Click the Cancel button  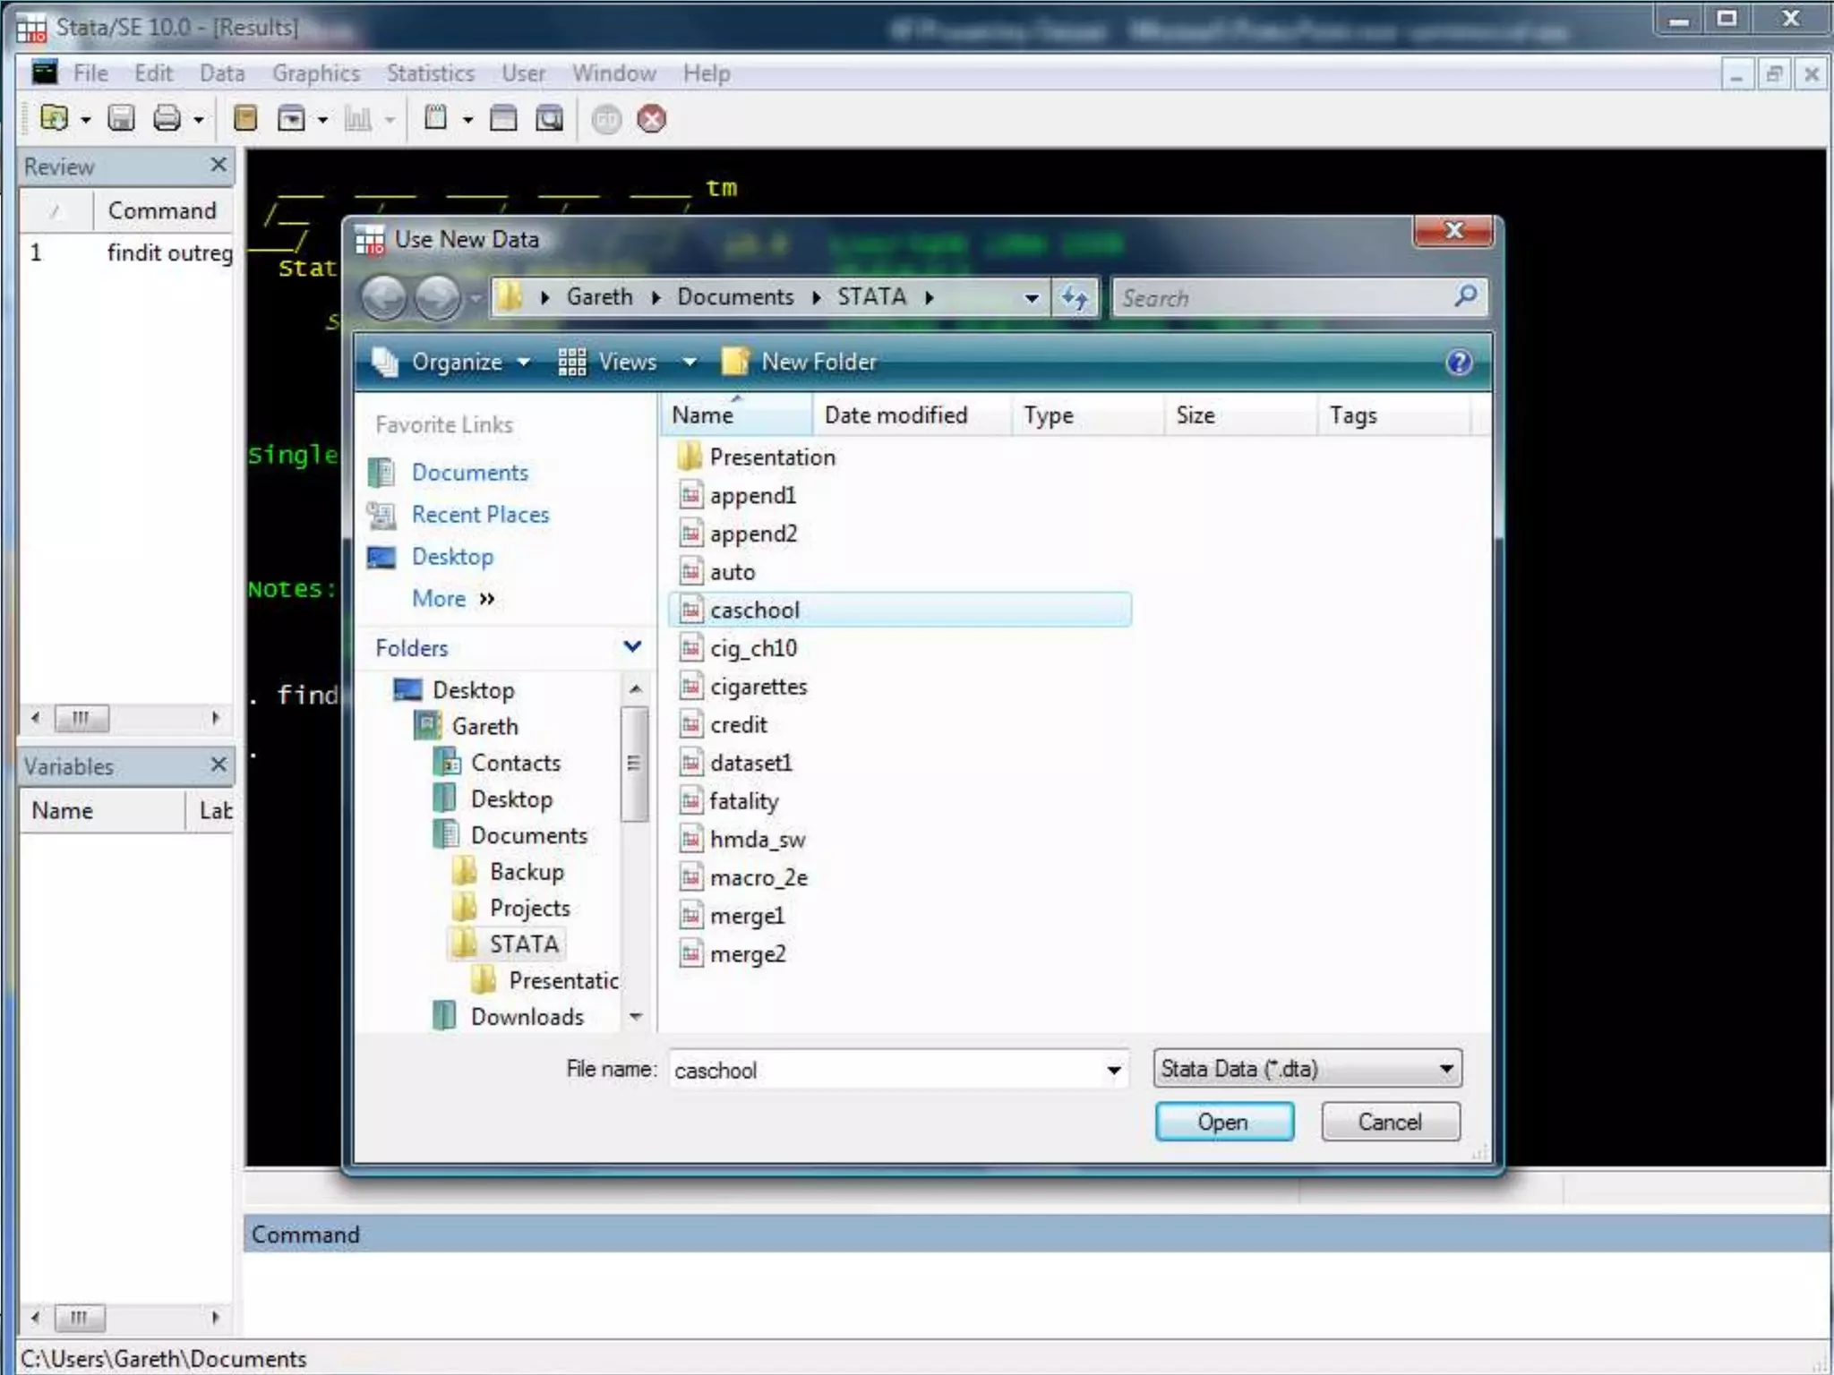pyautogui.click(x=1389, y=1122)
